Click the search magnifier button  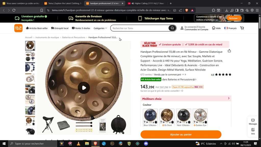click(x=172, y=28)
